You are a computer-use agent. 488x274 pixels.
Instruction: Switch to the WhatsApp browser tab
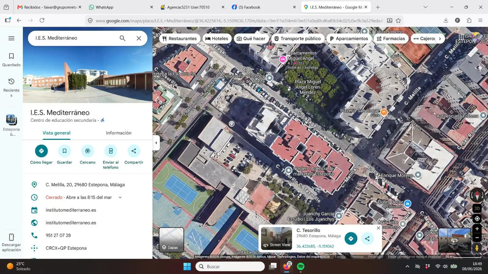[121, 7]
